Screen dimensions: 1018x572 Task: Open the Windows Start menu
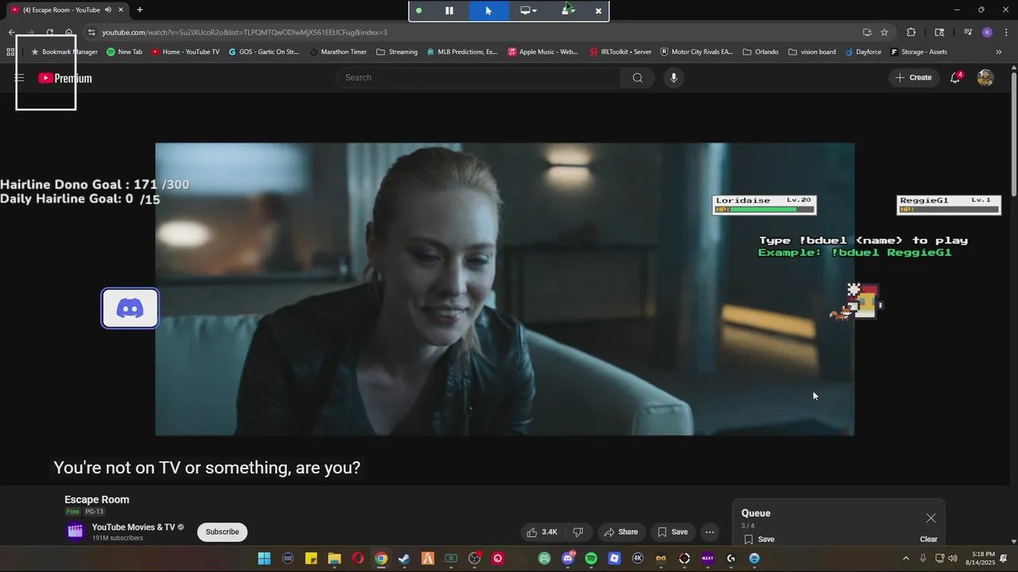(264, 558)
